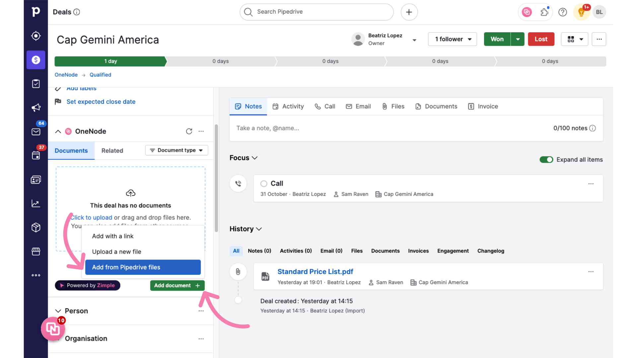The height and width of the screenshot is (358, 637).
Task: Open the floating OneNode chat bubble
Action: pyautogui.click(x=53, y=329)
